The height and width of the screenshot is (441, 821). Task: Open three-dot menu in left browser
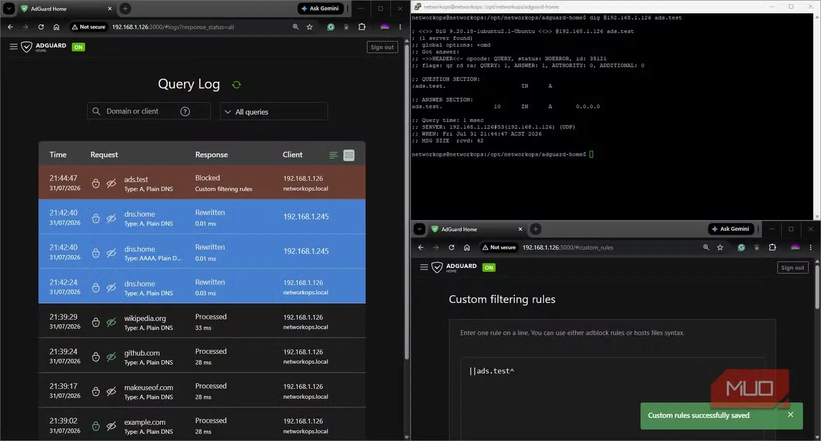click(x=400, y=27)
